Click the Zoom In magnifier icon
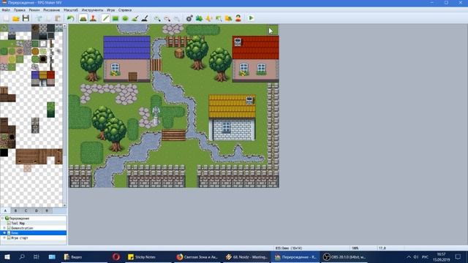The width and height of the screenshot is (468, 263). [x=157, y=18]
